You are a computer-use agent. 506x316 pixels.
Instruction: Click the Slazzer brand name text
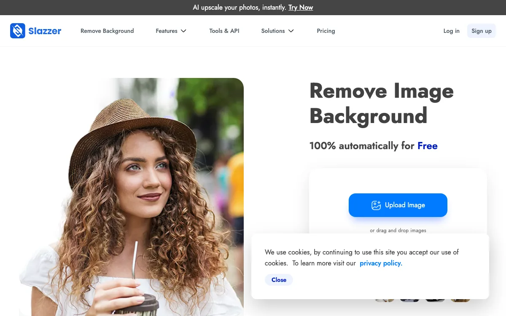(45, 31)
